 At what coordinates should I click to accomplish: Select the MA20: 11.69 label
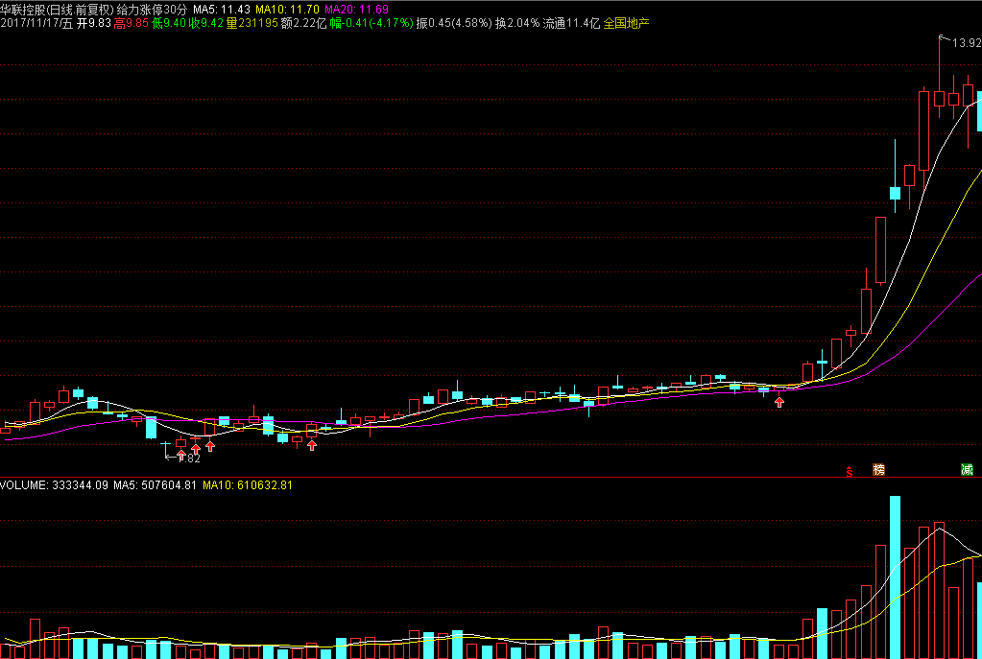356,10
